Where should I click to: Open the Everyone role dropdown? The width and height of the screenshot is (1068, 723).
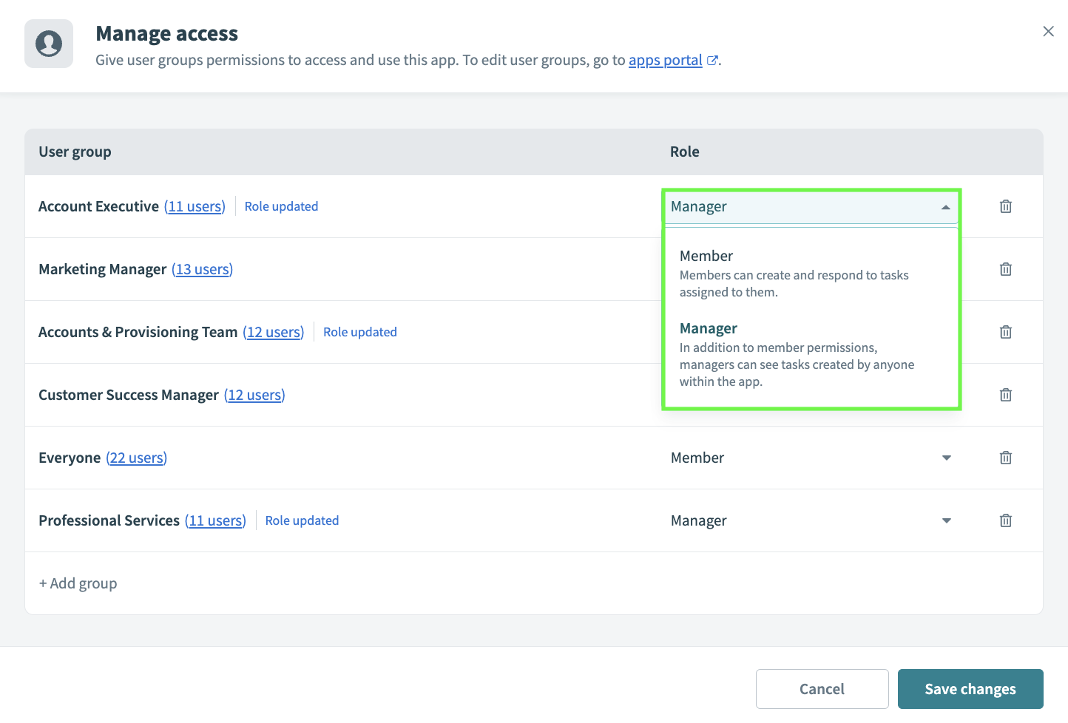(x=946, y=458)
